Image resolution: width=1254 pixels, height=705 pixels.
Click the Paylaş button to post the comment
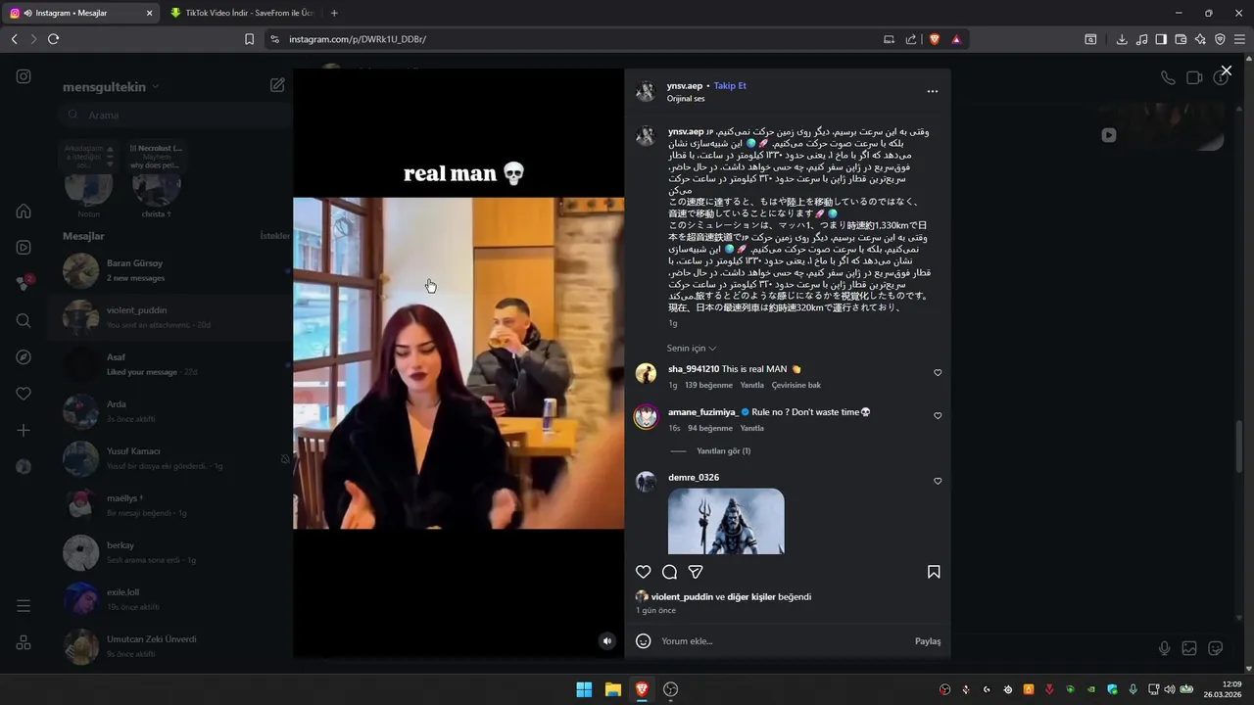pos(928,641)
